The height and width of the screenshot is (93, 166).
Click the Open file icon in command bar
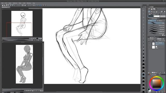(5, 5)
